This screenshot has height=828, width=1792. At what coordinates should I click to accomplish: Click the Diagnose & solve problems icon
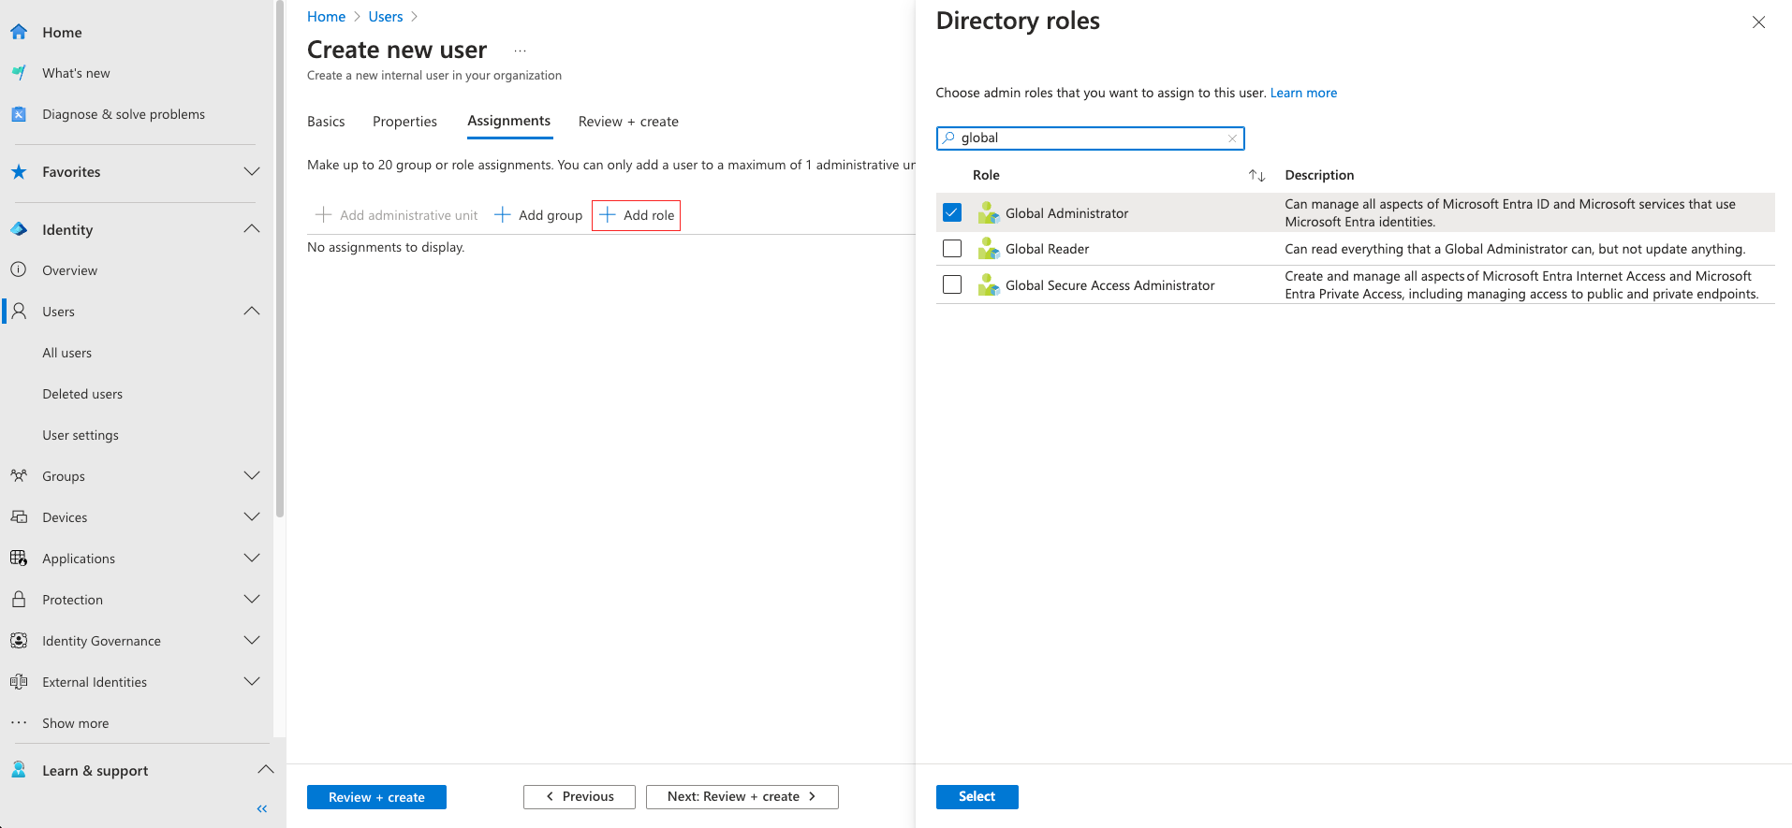pos(19,114)
